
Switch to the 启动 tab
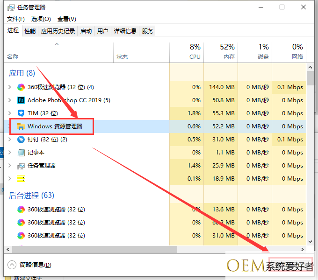(86, 31)
